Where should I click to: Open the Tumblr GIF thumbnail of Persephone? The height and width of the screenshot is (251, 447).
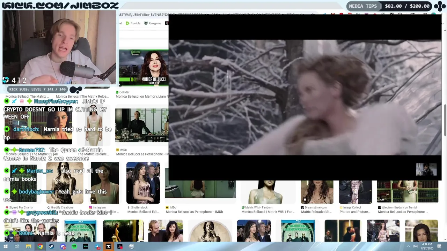pyautogui.click(x=408, y=191)
